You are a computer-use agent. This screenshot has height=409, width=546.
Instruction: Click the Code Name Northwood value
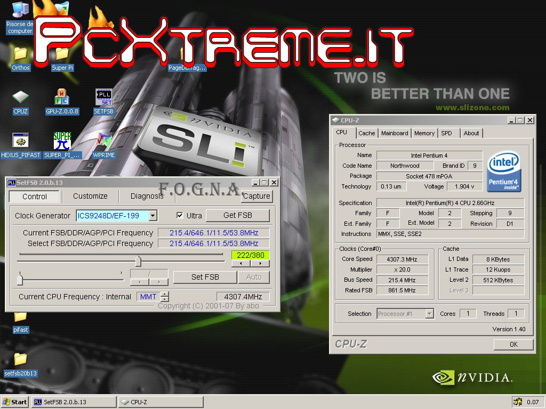405,166
